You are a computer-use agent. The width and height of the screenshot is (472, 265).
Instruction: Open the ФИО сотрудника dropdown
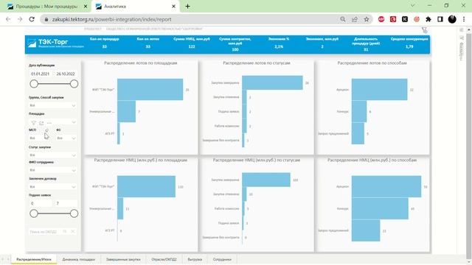(x=52, y=170)
